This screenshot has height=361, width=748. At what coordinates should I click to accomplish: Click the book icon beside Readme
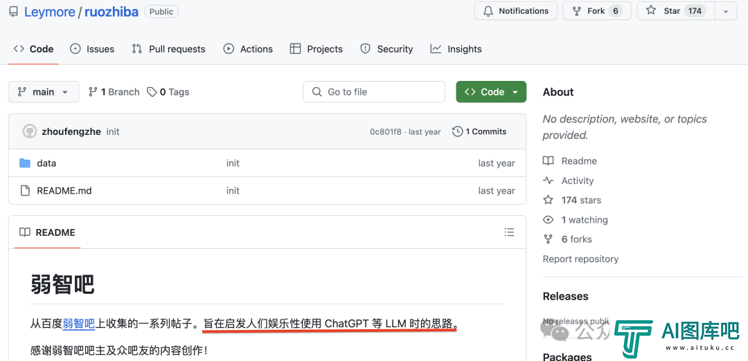(549, 161)
